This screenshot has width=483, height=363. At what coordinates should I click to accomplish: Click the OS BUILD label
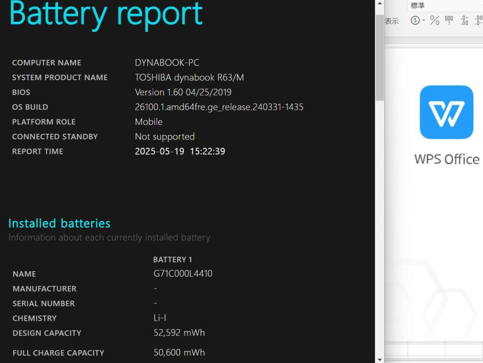tap(30, 107)
